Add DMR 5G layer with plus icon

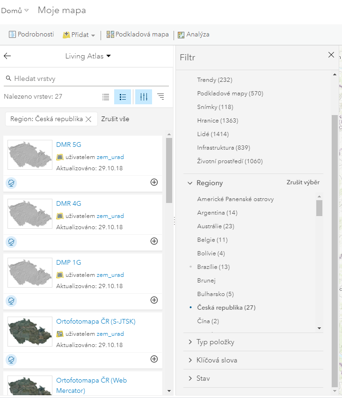(154, 182)
